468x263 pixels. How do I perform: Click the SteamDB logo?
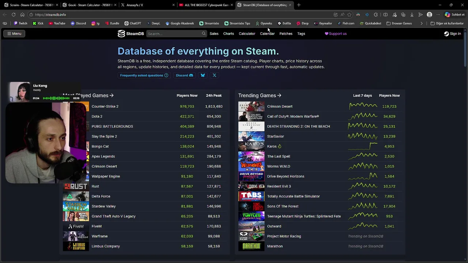[131, 34]
